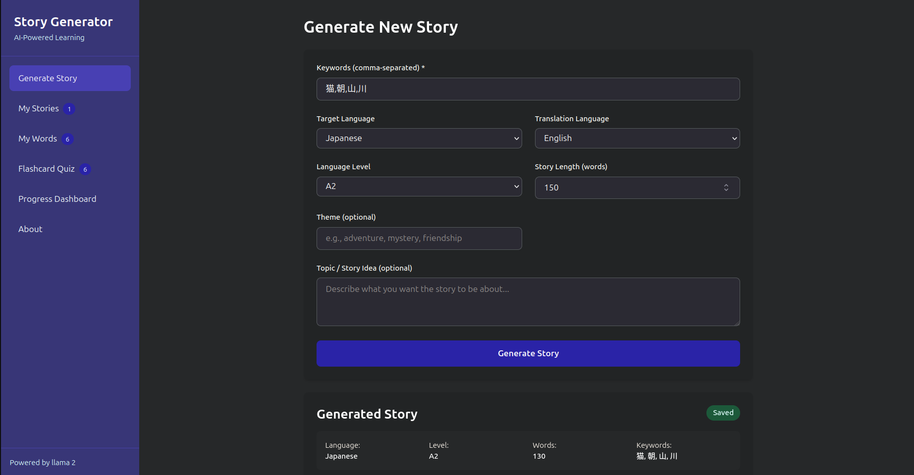Open the About page

(x=30, y=229)
